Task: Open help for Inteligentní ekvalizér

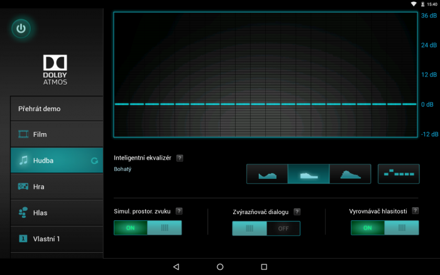Action: tap(179, 158)
